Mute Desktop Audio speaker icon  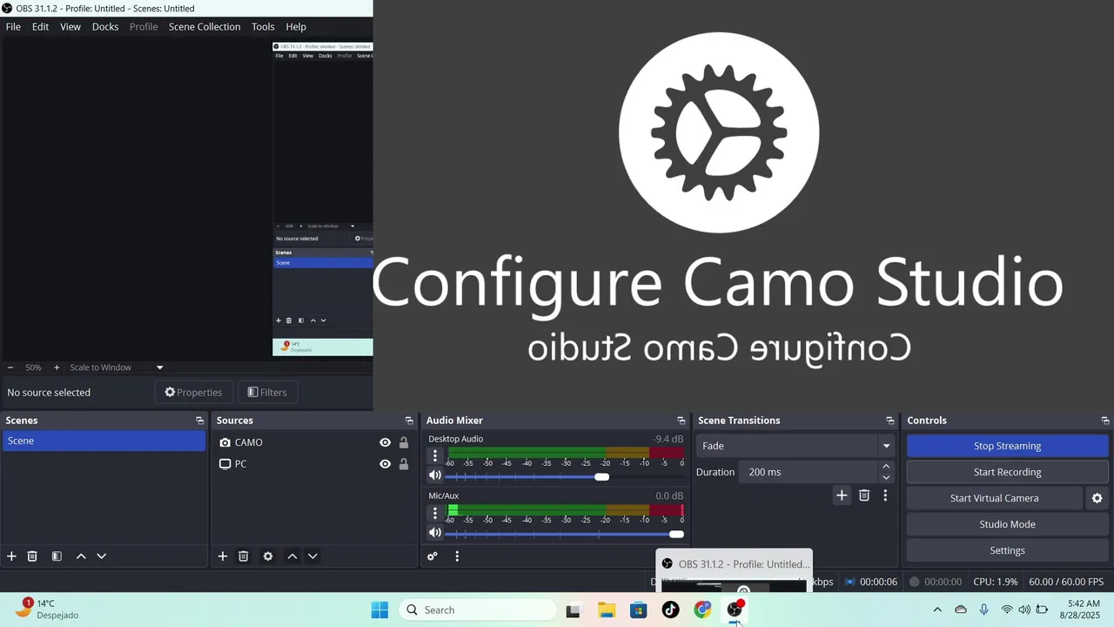(435, 475)
